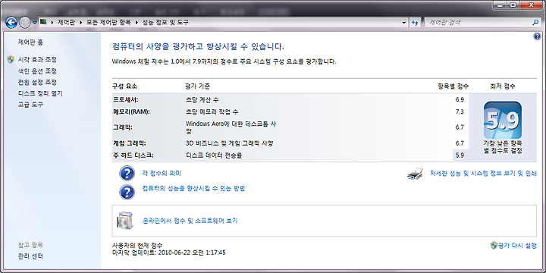Open 디스크 정리 열기 link
Viewport: 546px width, 273px height.
40,93
